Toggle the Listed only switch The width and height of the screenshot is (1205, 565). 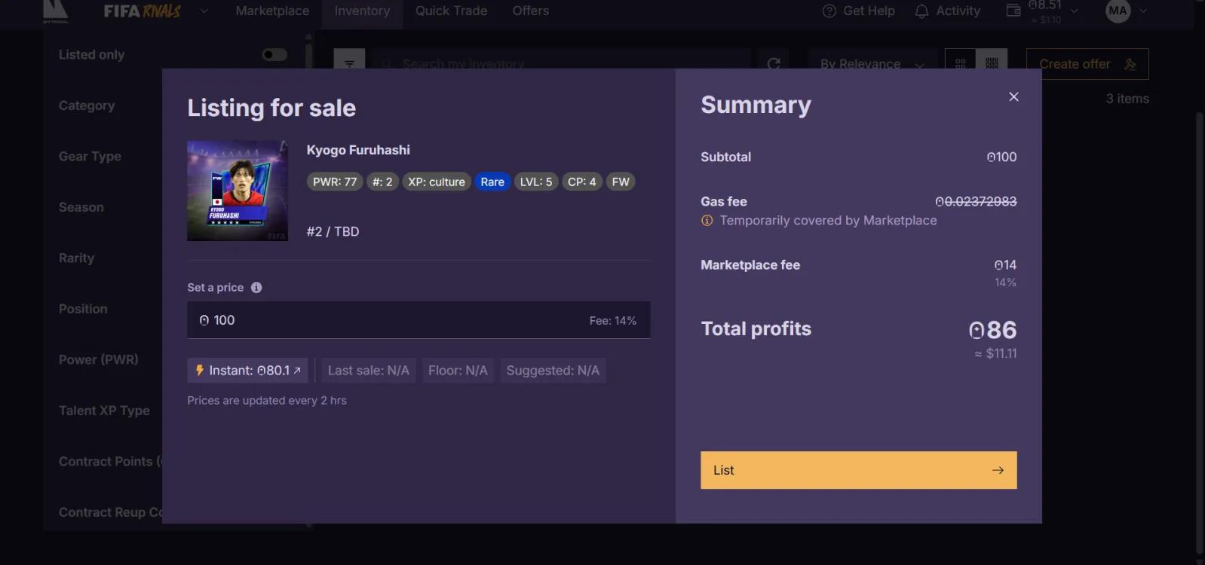coord(274,54)
